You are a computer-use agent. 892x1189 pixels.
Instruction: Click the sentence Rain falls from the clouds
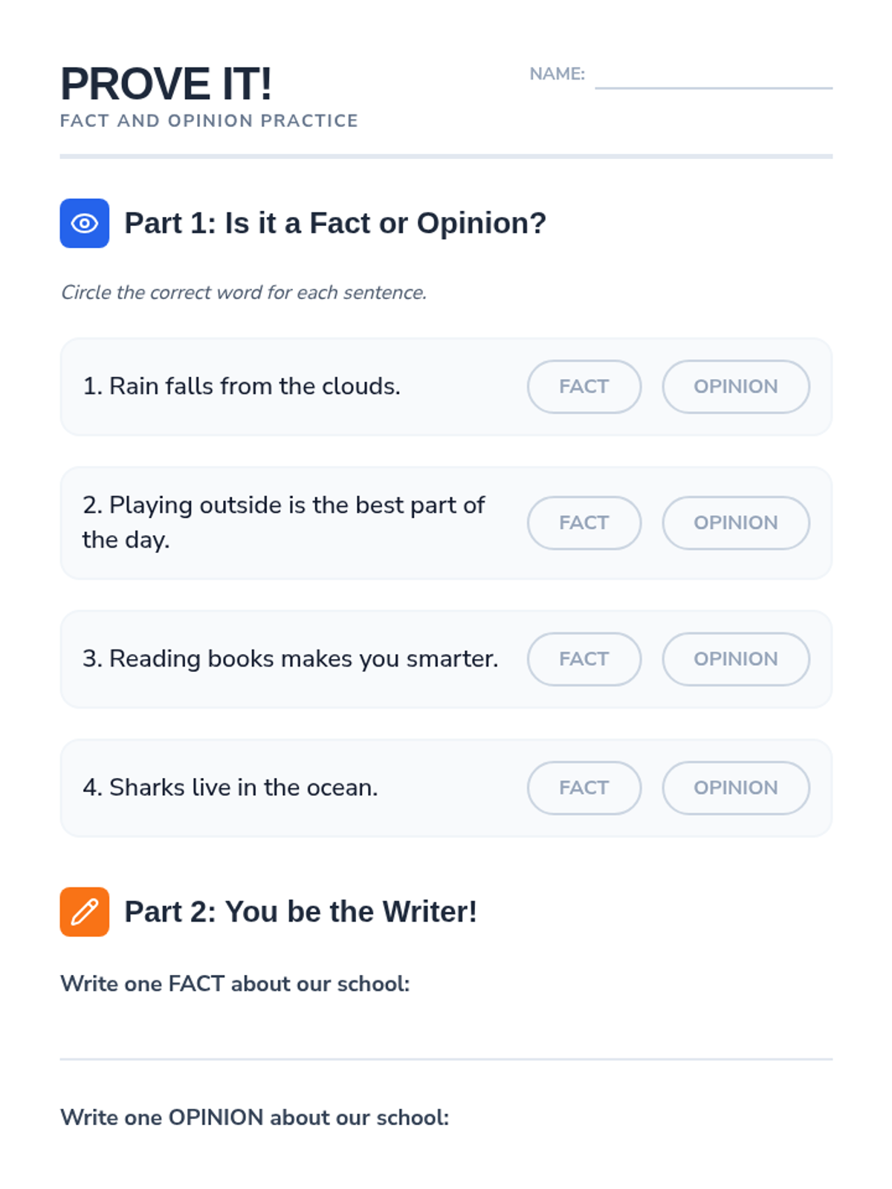point(242,386)
